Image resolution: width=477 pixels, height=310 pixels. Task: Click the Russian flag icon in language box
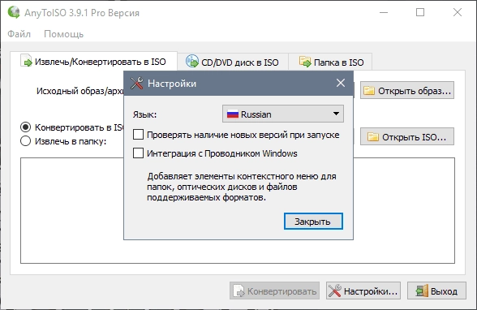click(x=233, y=114)
